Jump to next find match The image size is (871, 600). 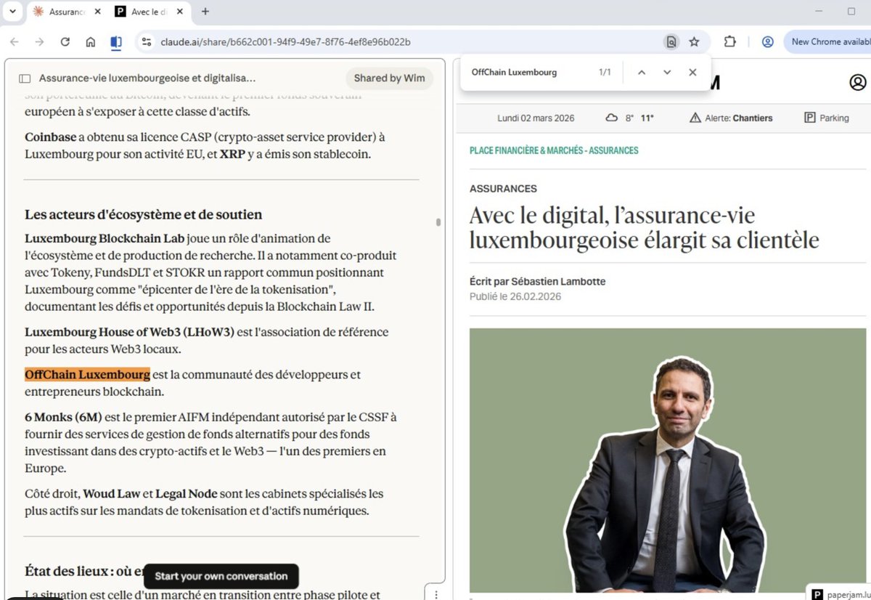(667, 73)
